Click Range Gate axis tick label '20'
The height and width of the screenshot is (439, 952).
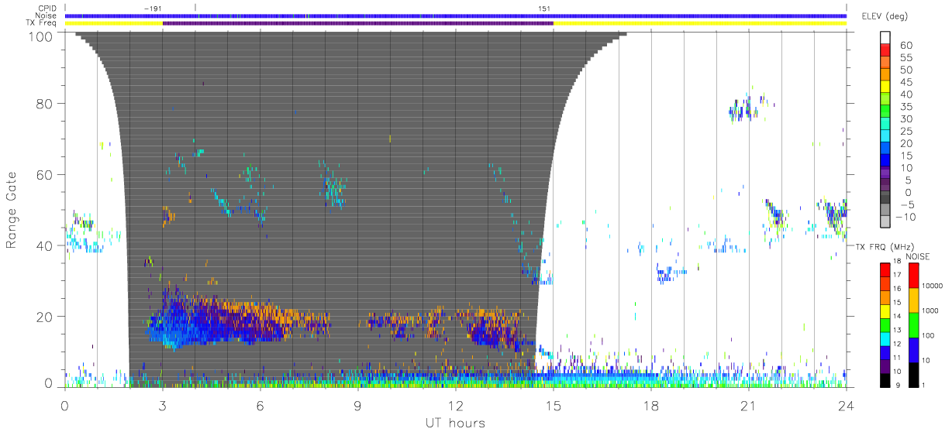[x=45, y=317]
